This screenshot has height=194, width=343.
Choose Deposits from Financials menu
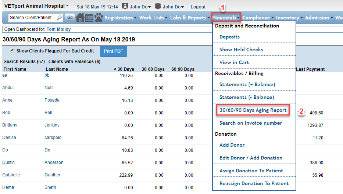point(229,37)
